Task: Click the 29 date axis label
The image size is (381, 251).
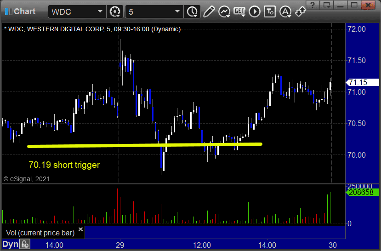Action: click(120, 245)
